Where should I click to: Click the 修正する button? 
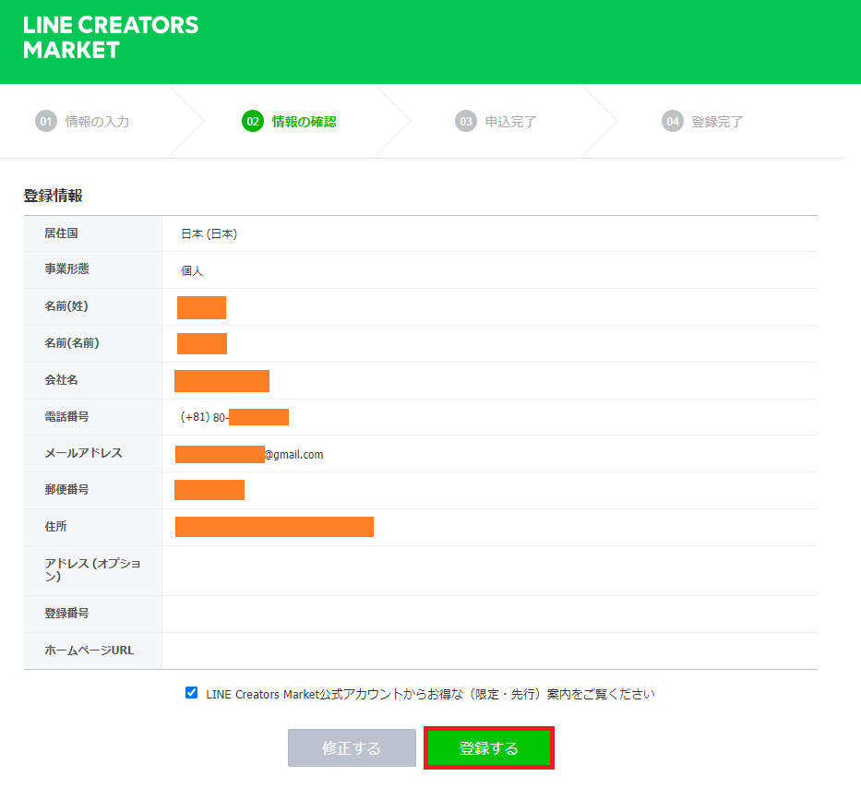pyautogui.click(x=352, y=748)
